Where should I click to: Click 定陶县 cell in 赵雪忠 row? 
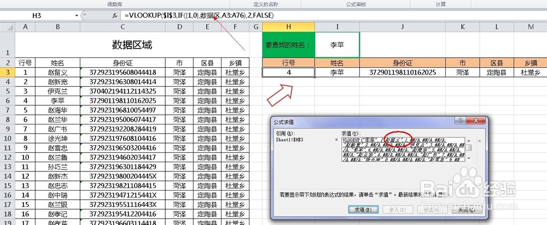tap(207, 147)
